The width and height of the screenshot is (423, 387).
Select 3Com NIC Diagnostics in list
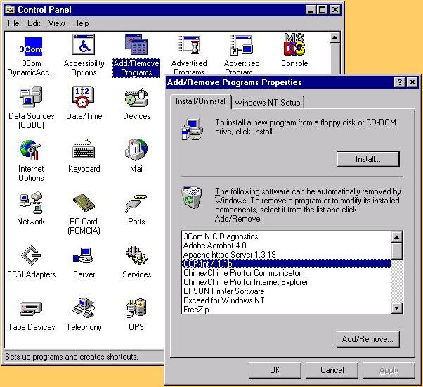tap(286, 236)
